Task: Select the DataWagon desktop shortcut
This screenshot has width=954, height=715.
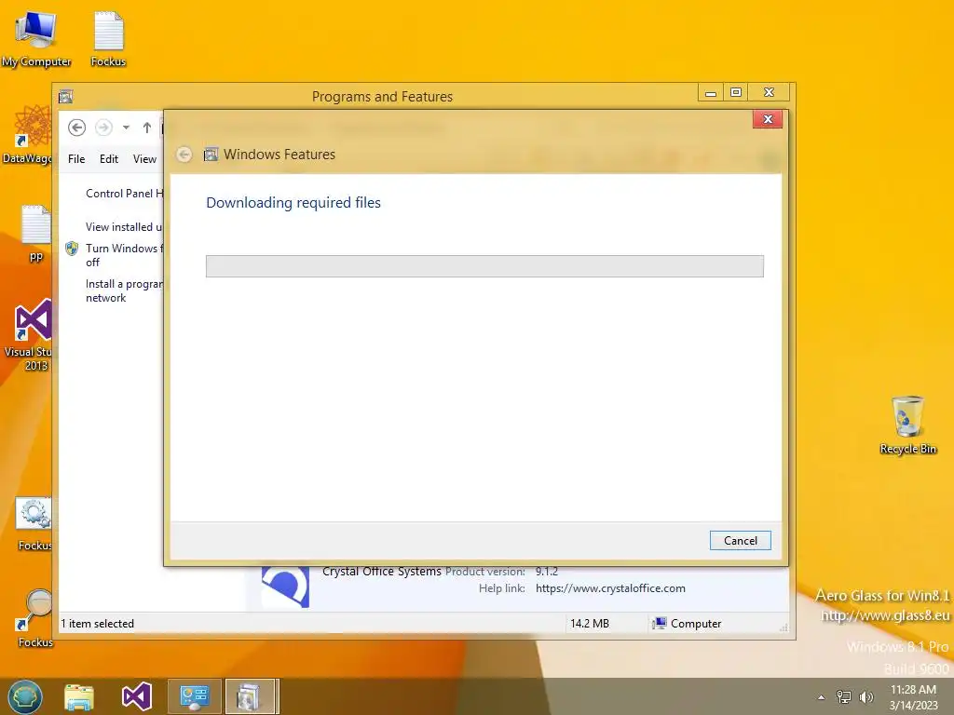Action: point(29,134)
